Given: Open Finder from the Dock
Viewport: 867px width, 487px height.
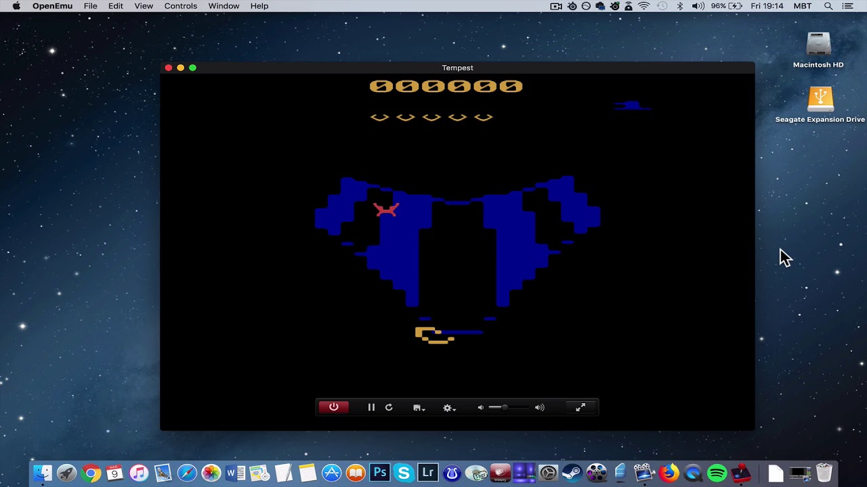Looking at the screenshot, I should (x=43, y=473).
